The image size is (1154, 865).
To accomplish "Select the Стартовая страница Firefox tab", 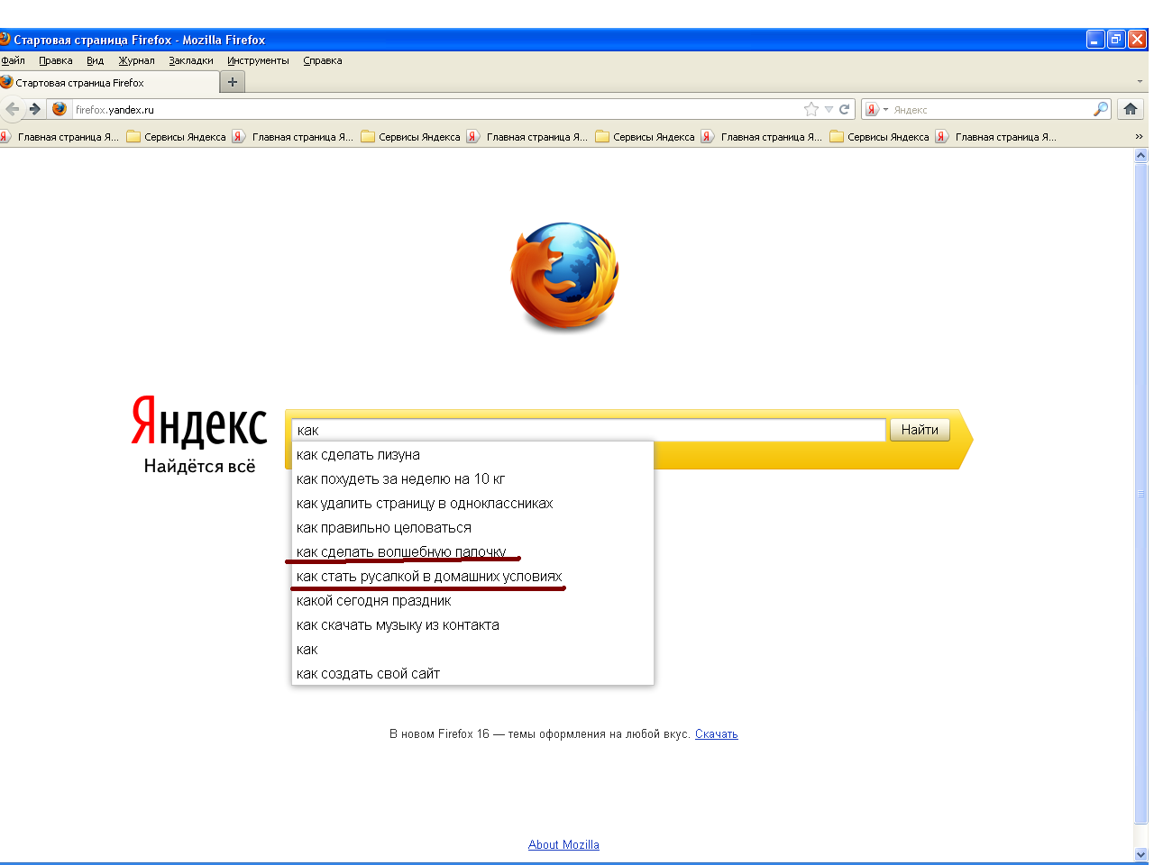I will pos(109,82).
